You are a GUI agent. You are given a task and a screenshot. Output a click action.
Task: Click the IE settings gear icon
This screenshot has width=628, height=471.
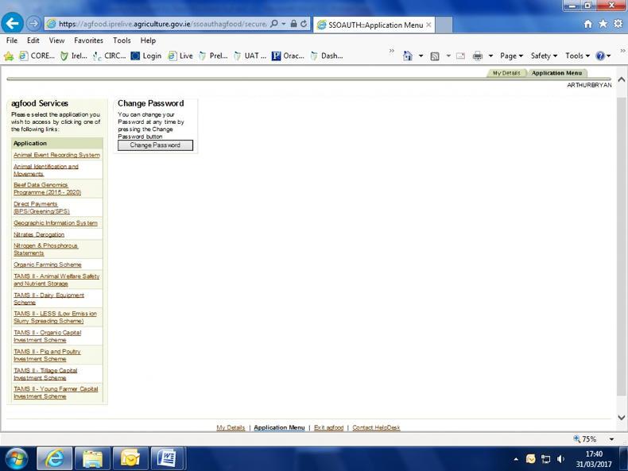click(x=617, y=25)
